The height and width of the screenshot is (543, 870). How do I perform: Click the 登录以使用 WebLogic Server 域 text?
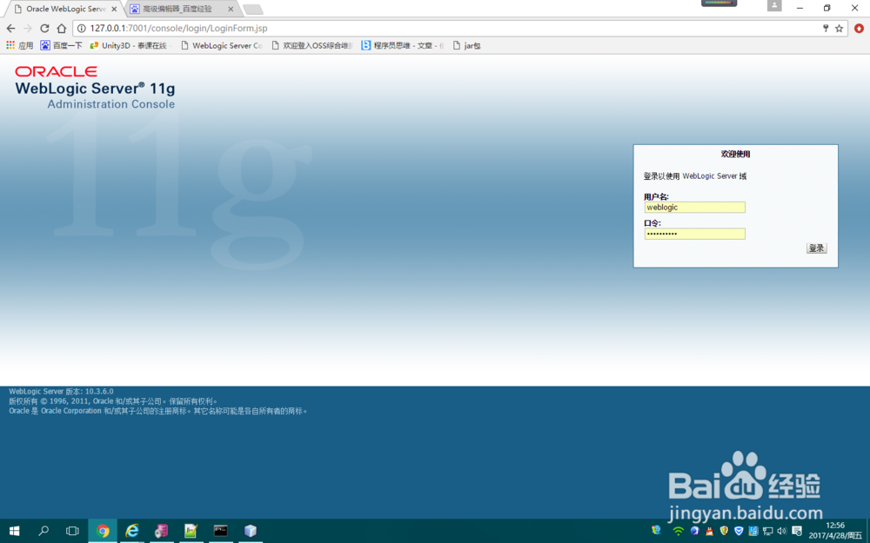coord(694,176)
